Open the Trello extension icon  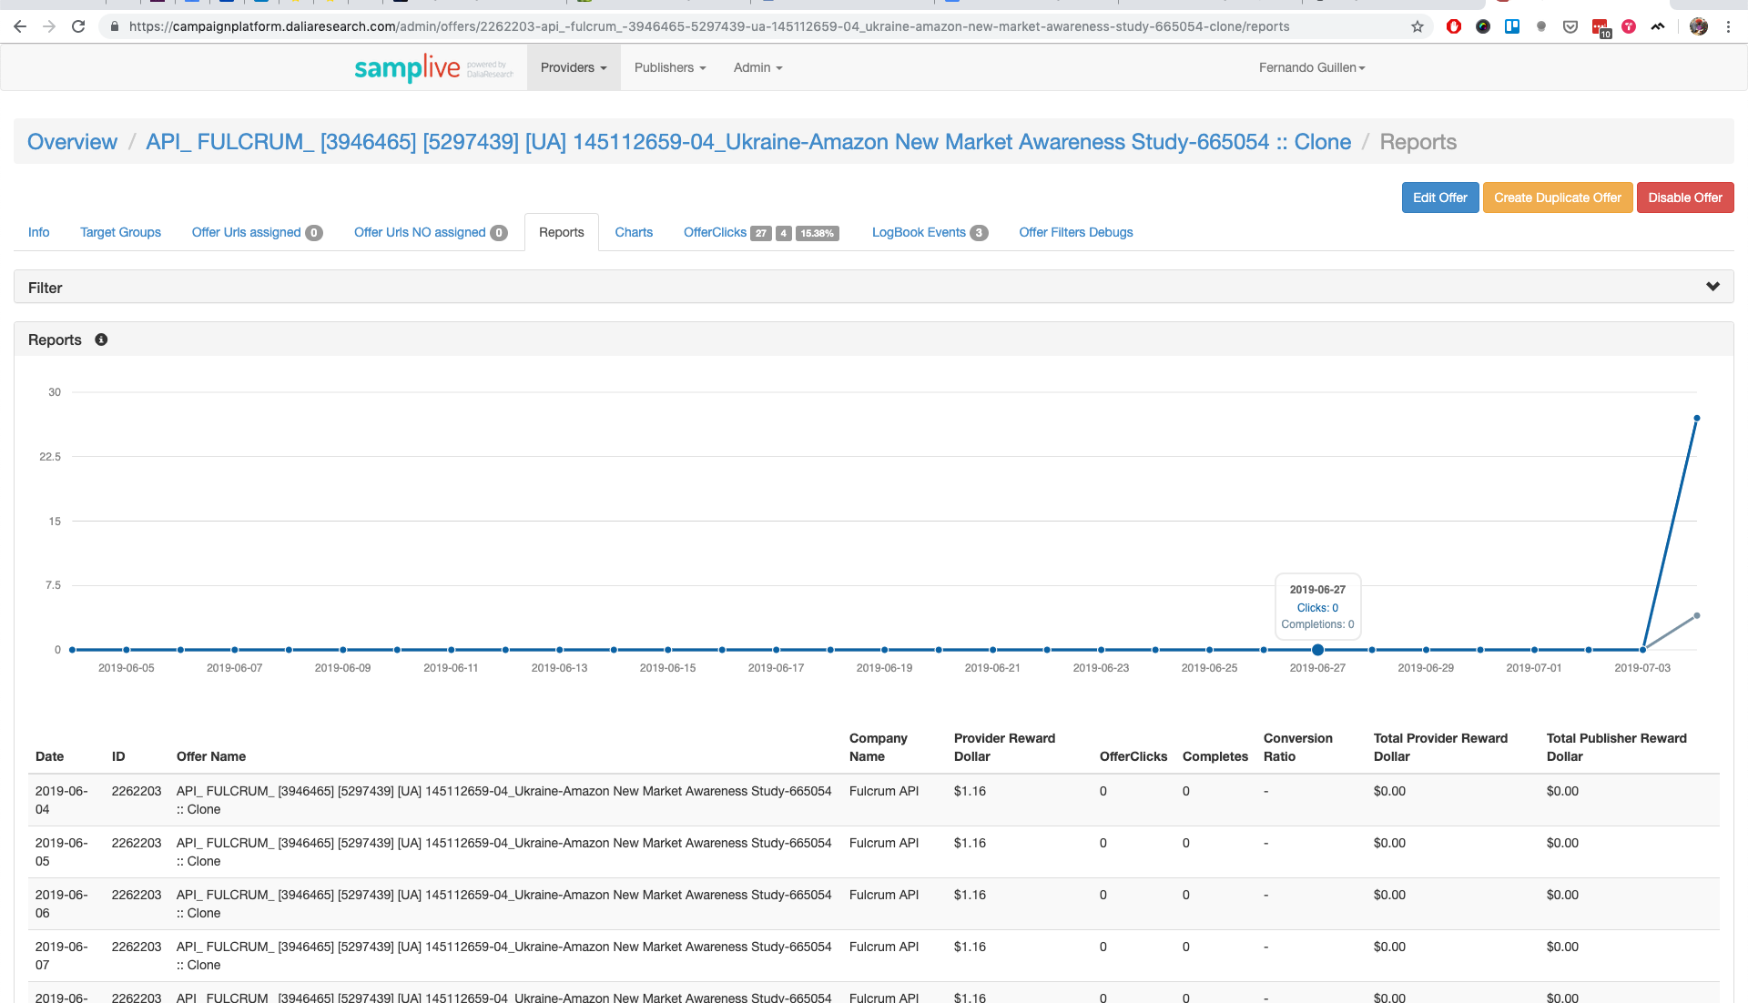(1512, 26)
